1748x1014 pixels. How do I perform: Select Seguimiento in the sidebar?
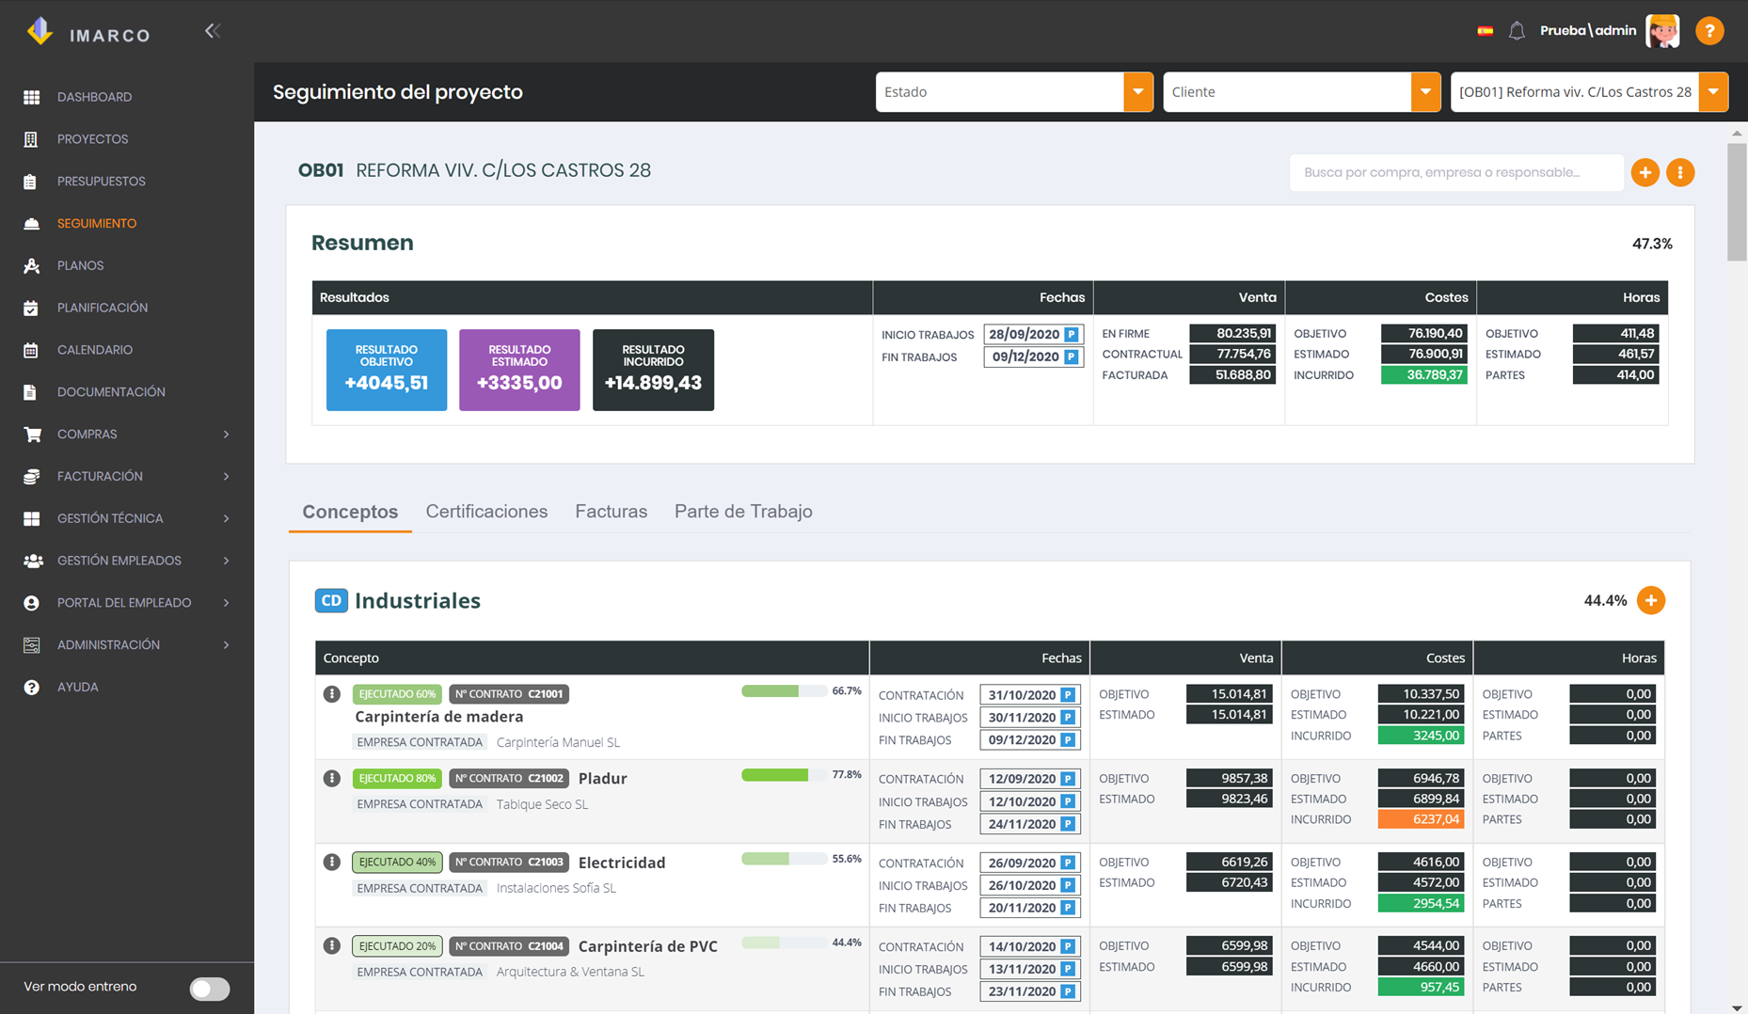coord(96,223)
